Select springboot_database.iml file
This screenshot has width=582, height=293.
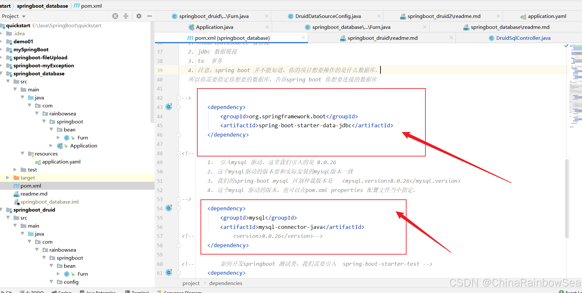point(49,202)
